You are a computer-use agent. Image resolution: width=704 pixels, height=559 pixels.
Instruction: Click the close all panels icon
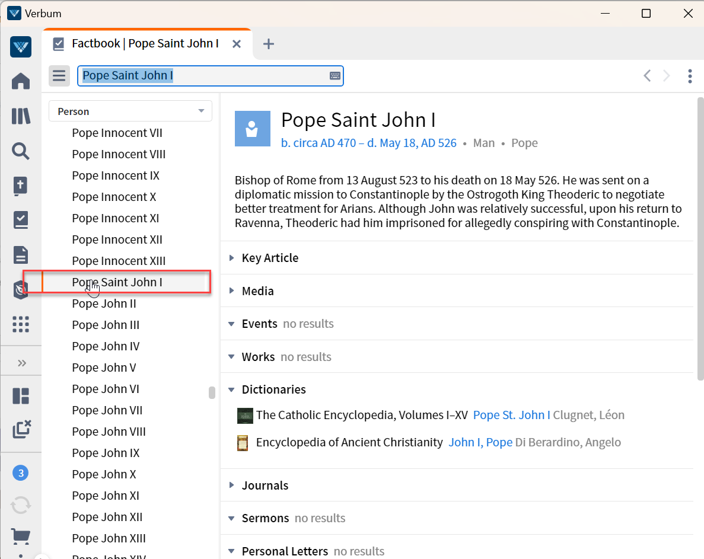21,429
